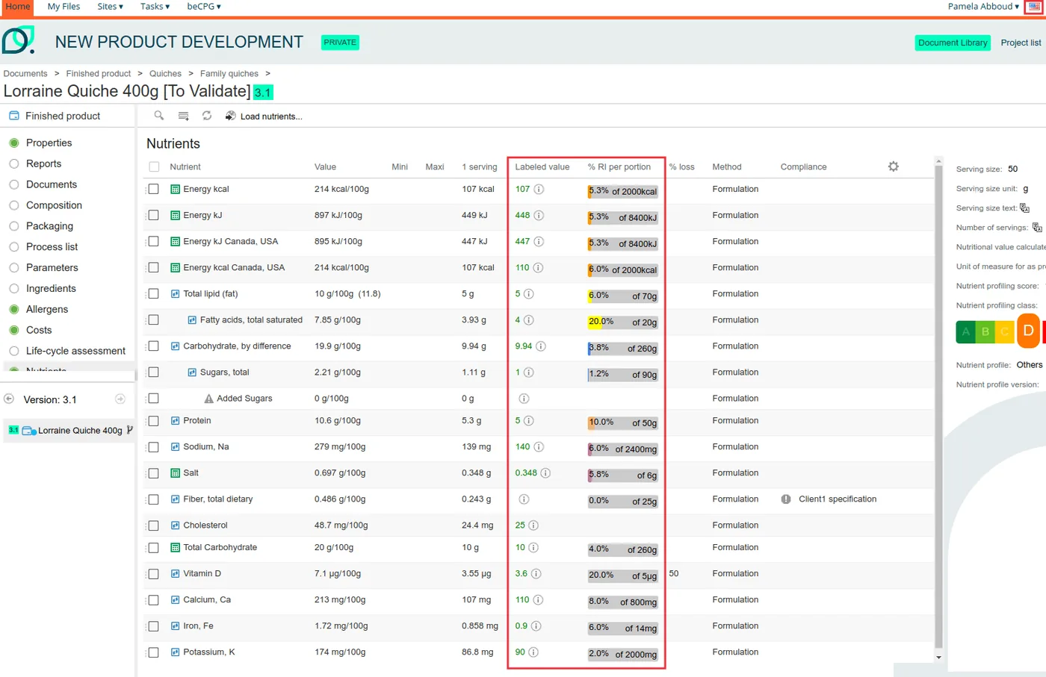Check the Protein row checkbox
Viewport: 1046px width, 677px height.
coord(154,421)
